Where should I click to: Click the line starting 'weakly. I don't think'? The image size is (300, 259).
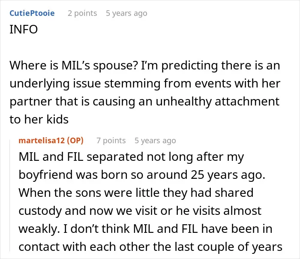[145, 229]
